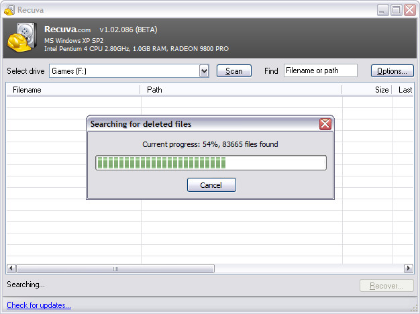Click the horizontal scrollbar left arrow

(x=11, y=268)
